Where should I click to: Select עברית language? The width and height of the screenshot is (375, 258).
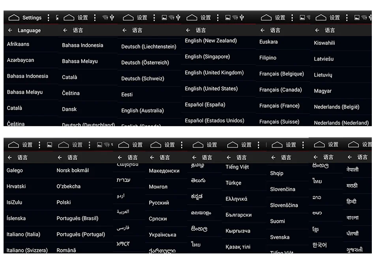(x=124, y=180)
